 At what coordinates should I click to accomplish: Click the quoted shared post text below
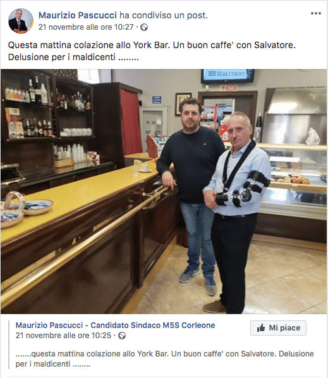coord(164,359)
